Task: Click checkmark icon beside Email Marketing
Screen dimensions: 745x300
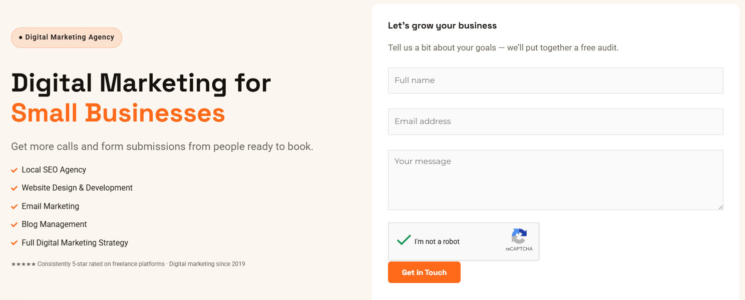Action: point(15,207)
